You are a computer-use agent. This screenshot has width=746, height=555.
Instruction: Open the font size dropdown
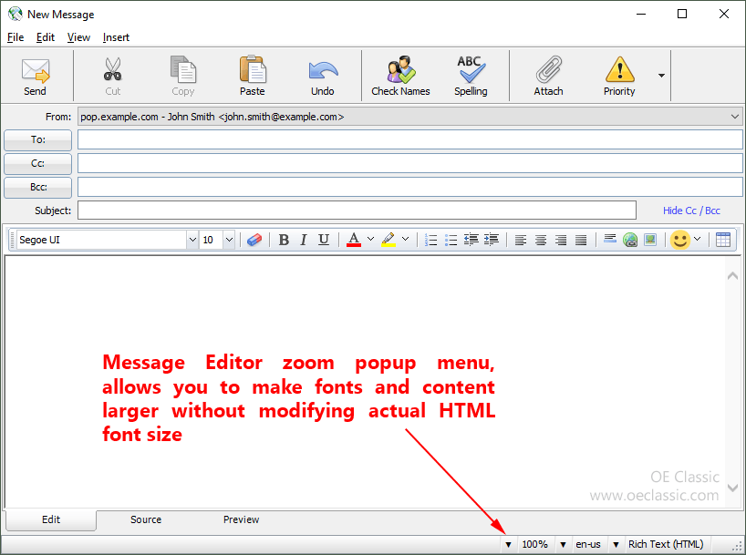tap(229, 240)
